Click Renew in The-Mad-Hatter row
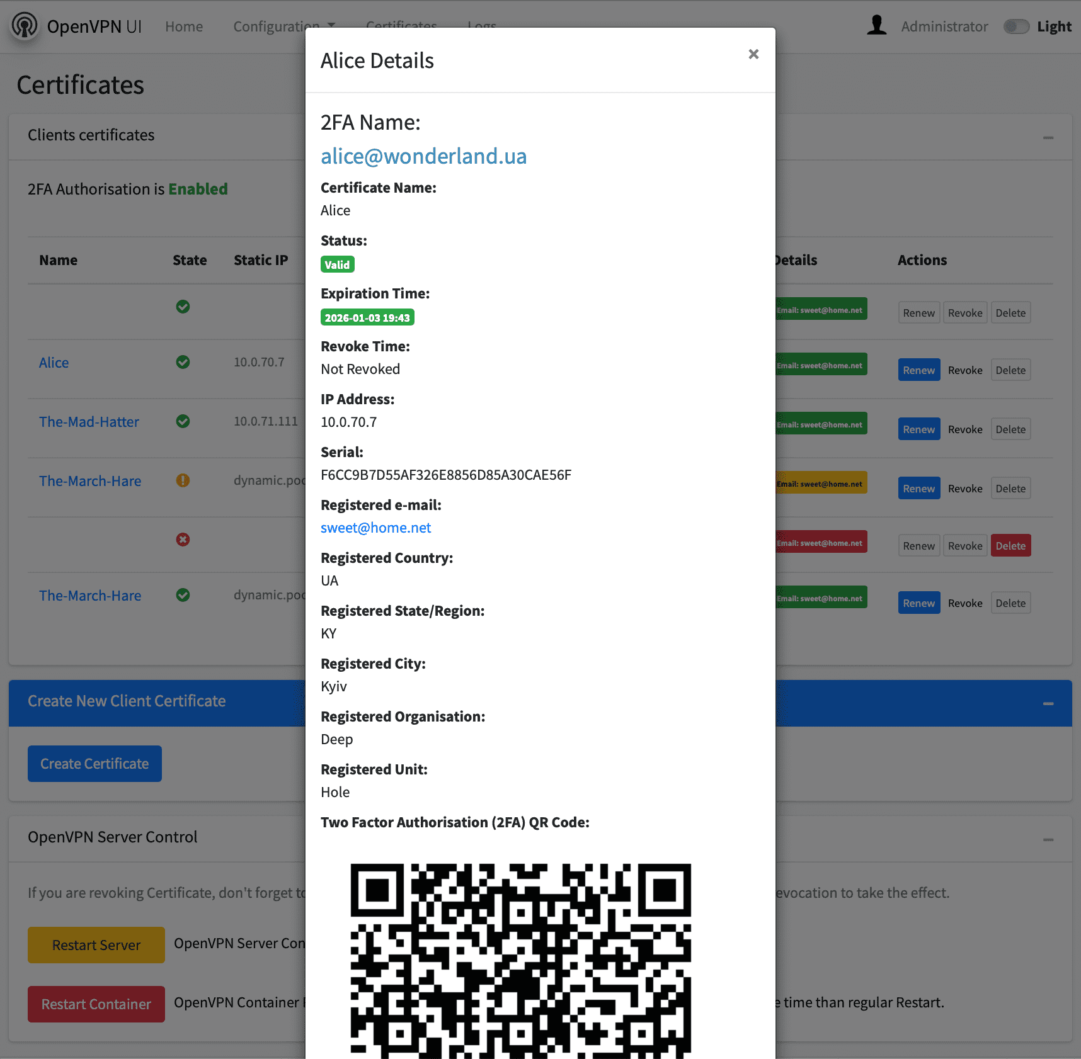1081x1059 pixels. tap(918, 429)
